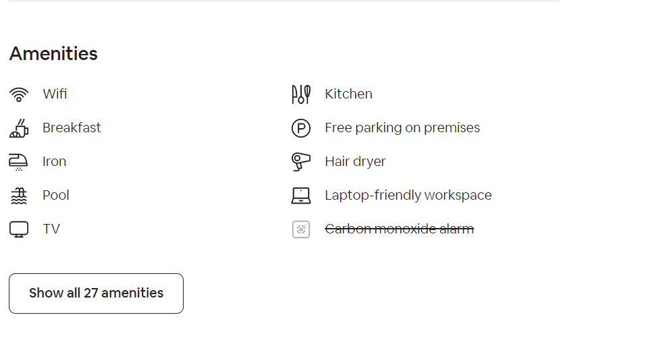Click the Iron amenity icon
Viewport: 646px width, 338px height.
click(x=19, y=162)
